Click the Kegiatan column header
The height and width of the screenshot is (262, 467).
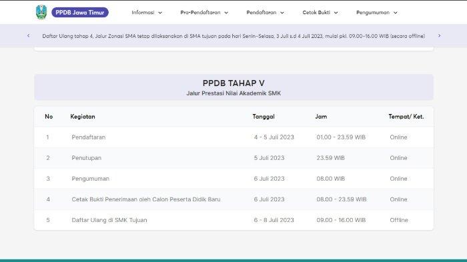83,117
